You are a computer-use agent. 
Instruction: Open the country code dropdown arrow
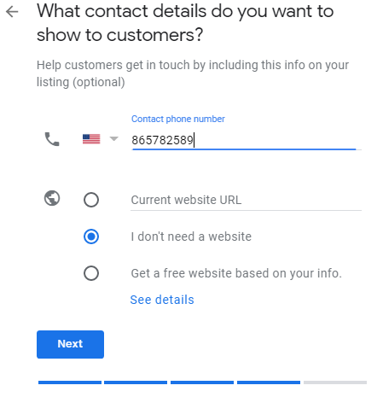click(x=113, y=139)
